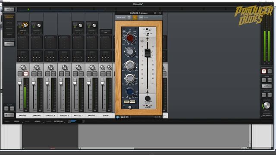Click the Universal Audio logo in plugin footer
Screen dimensions: 276x155
118,117
